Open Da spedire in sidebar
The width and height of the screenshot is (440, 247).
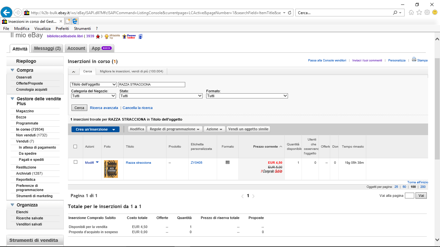coord(28,153)
